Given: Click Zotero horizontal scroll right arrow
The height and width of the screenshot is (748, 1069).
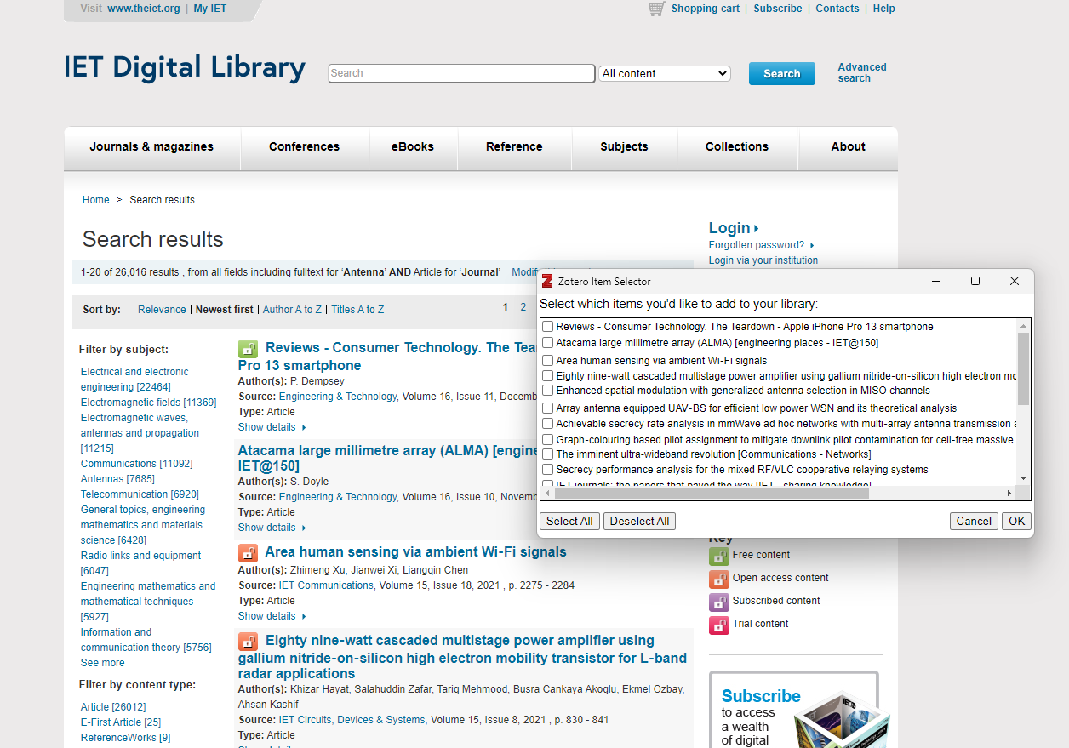Looking at the screenshot, I should (1009, 493).
